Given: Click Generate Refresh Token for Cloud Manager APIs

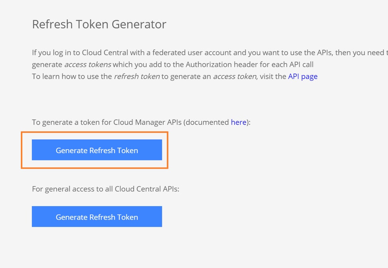Looking at the screenshot, I should pos(97,150).
